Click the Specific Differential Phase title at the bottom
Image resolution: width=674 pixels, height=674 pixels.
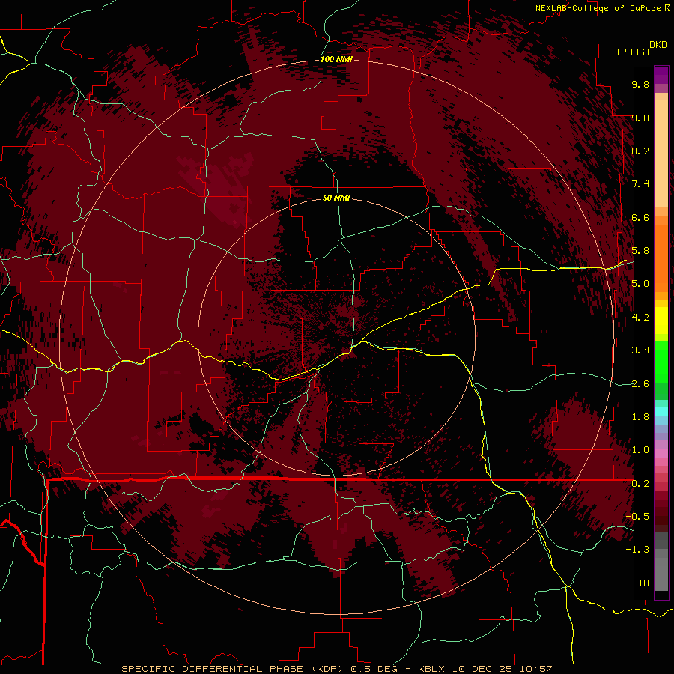click(336, 669)
